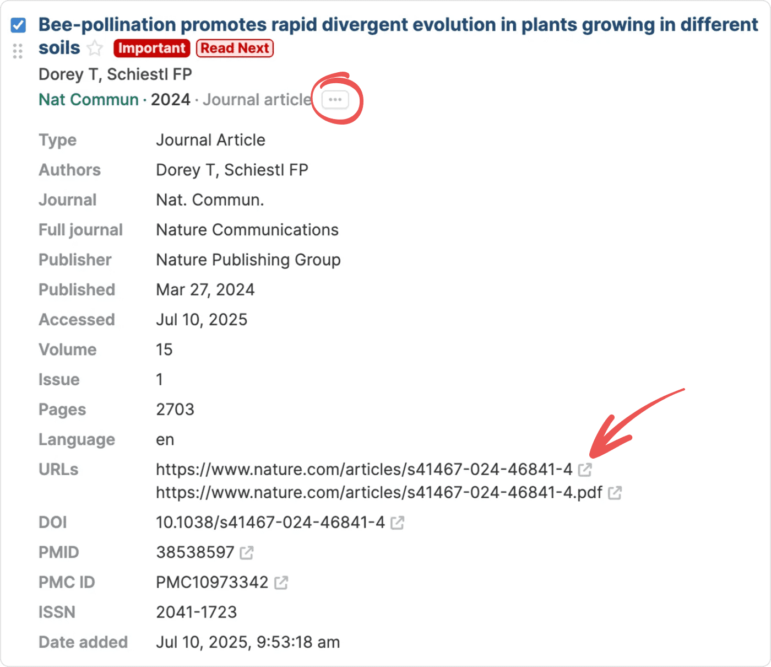The image size is (771, 667).
Task: Click the PMID number 38538597
Action: click(195, 552)
